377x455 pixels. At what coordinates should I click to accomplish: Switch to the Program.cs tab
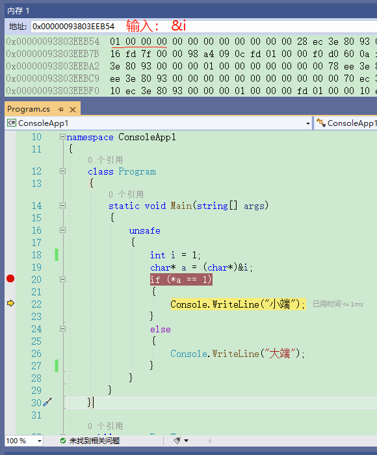coord(29,109)
